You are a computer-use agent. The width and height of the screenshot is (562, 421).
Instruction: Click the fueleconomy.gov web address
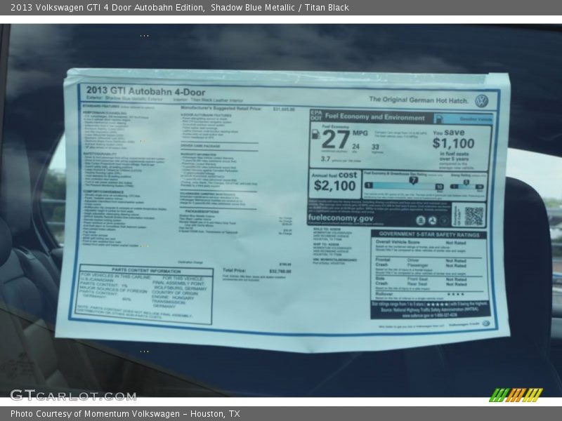coord(341,218)
